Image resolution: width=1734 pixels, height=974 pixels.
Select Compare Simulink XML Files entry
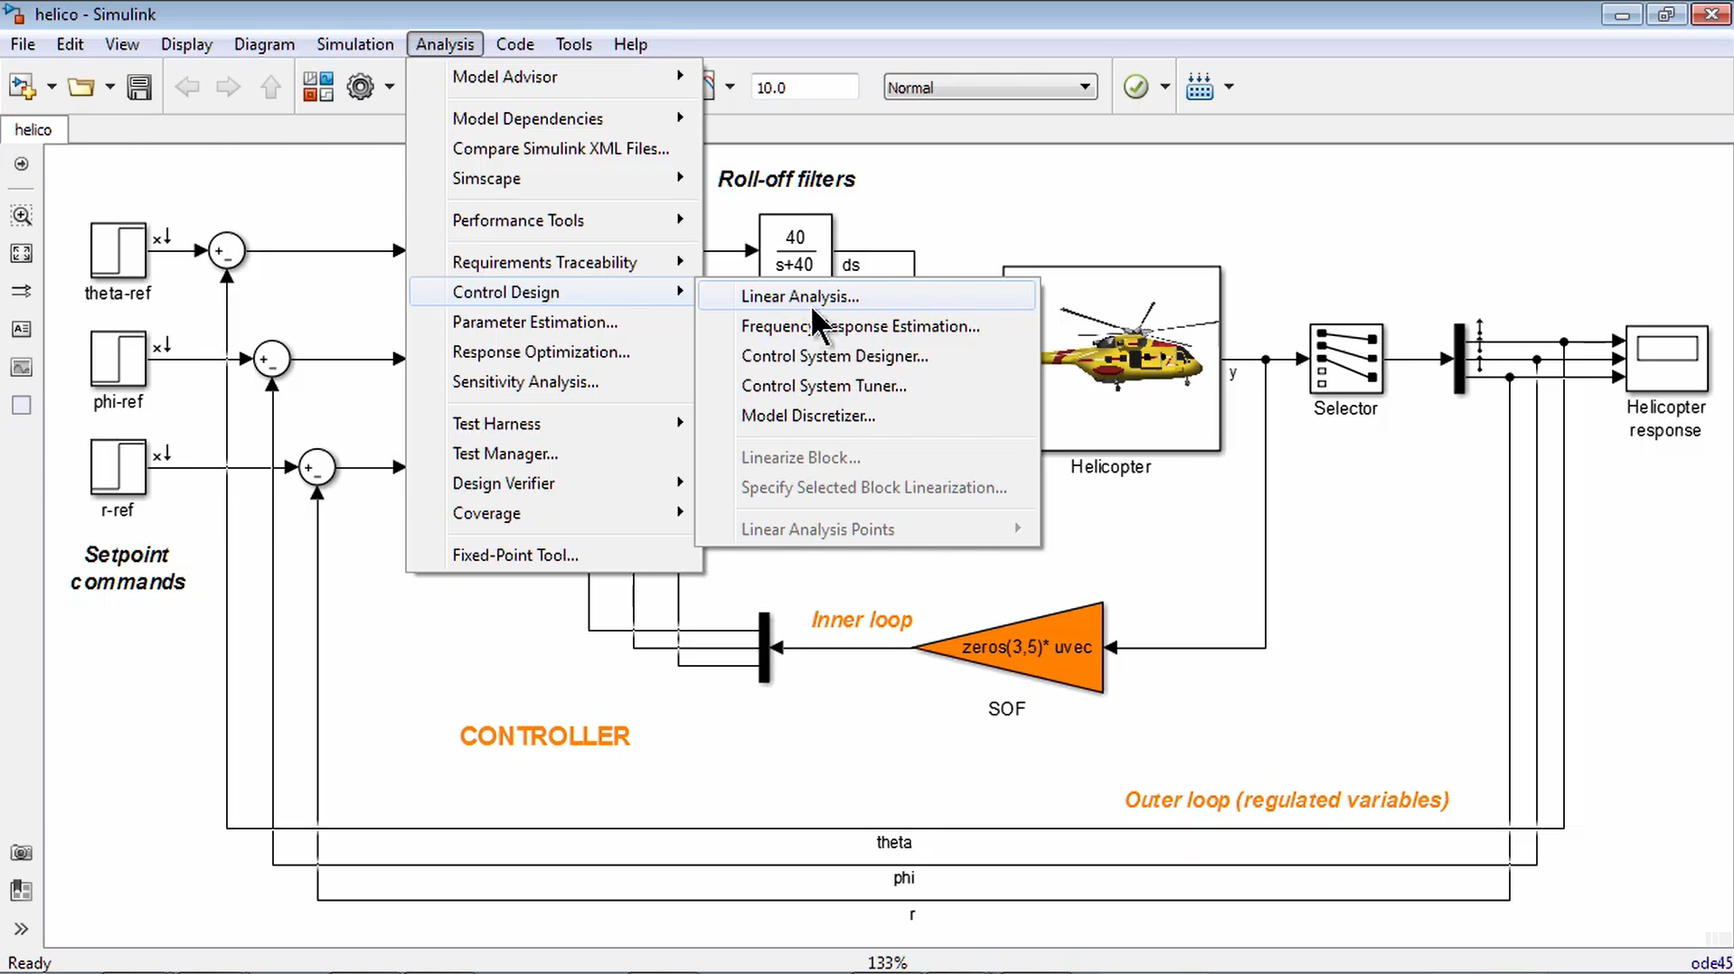point(556,149)
